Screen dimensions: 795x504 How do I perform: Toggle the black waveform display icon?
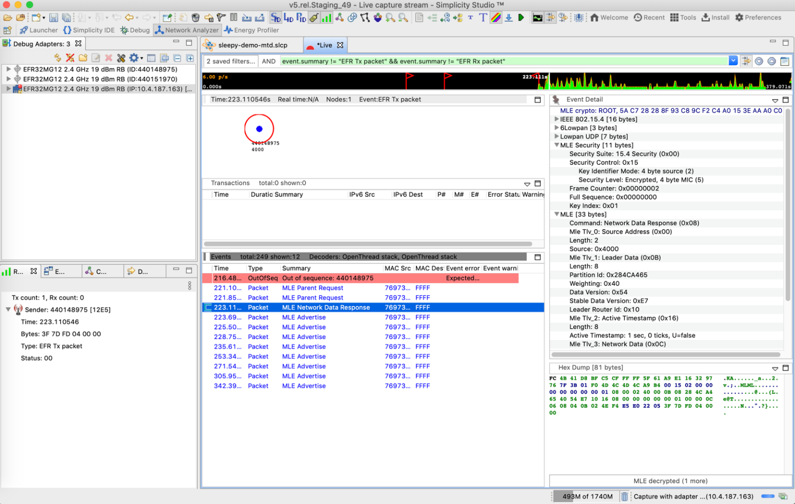point(538,18)
